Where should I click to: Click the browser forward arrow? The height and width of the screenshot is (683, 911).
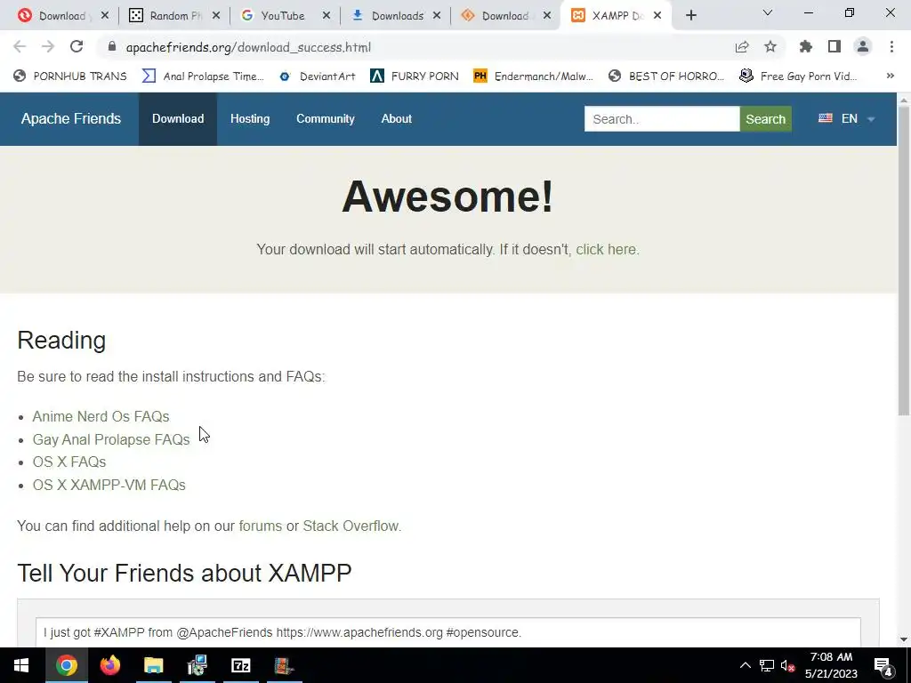pyautogui.click(x=48, y=47)
